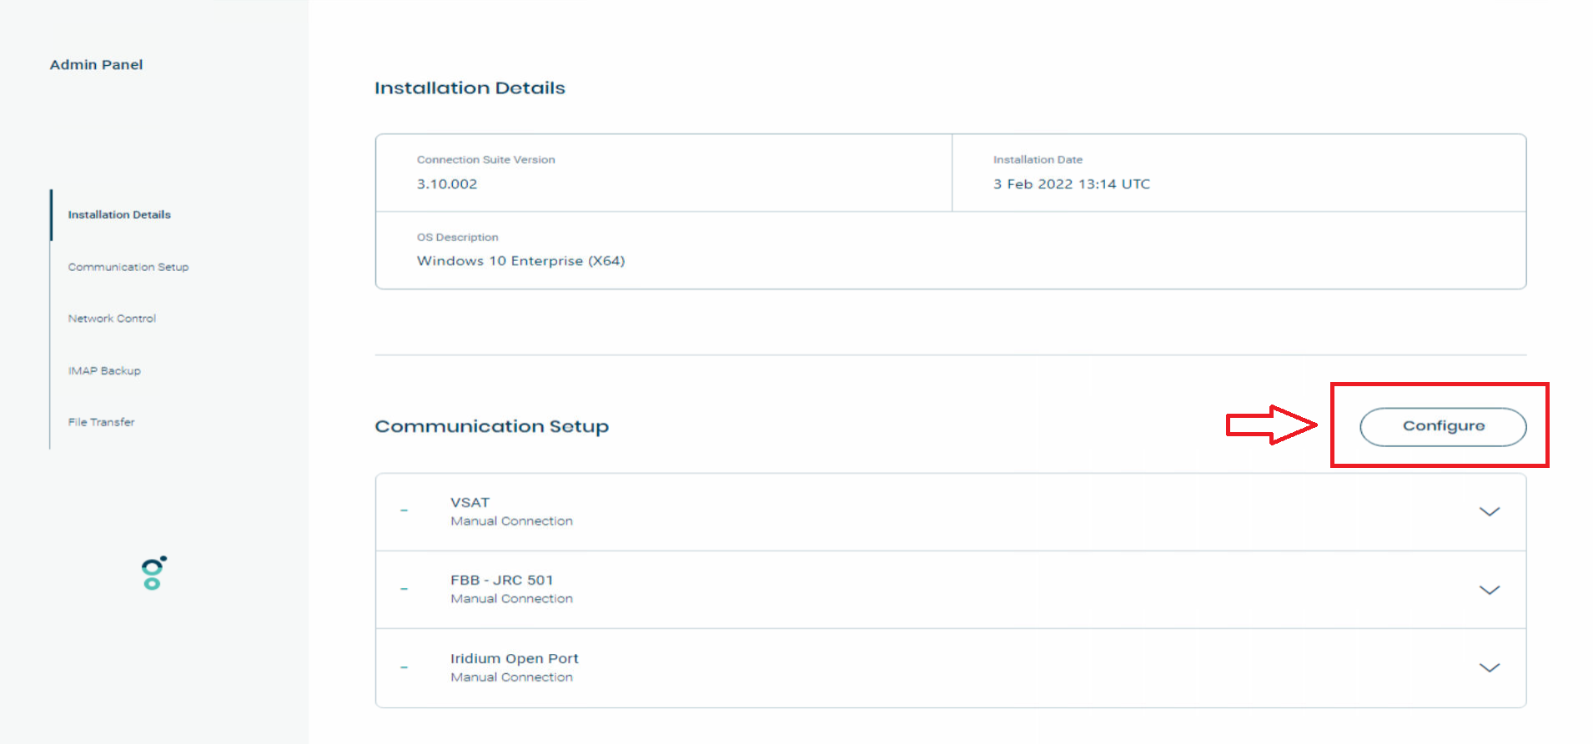Image resolution: width=1593 pixels, height=744 pixels.
Task: Select the FBB - JRC 501 row title
Action: coord(501,580)
